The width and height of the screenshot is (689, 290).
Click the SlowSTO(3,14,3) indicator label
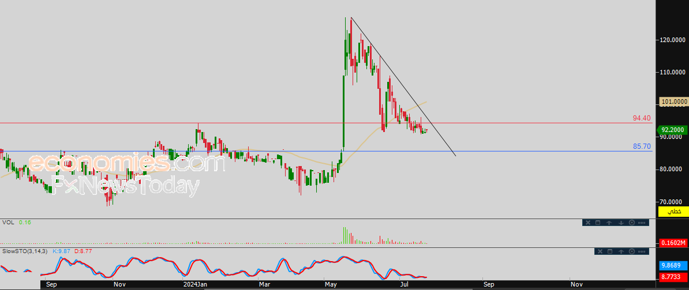(x=25, y=251)
